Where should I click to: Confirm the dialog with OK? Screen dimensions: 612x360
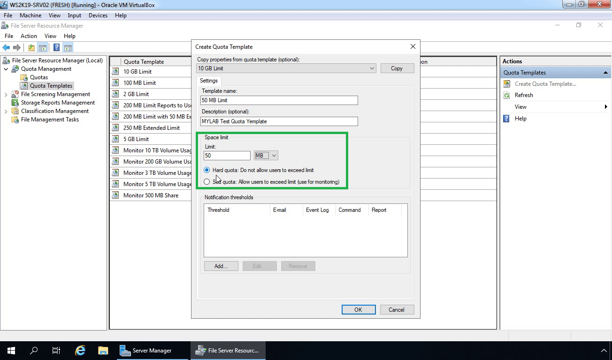359,310
